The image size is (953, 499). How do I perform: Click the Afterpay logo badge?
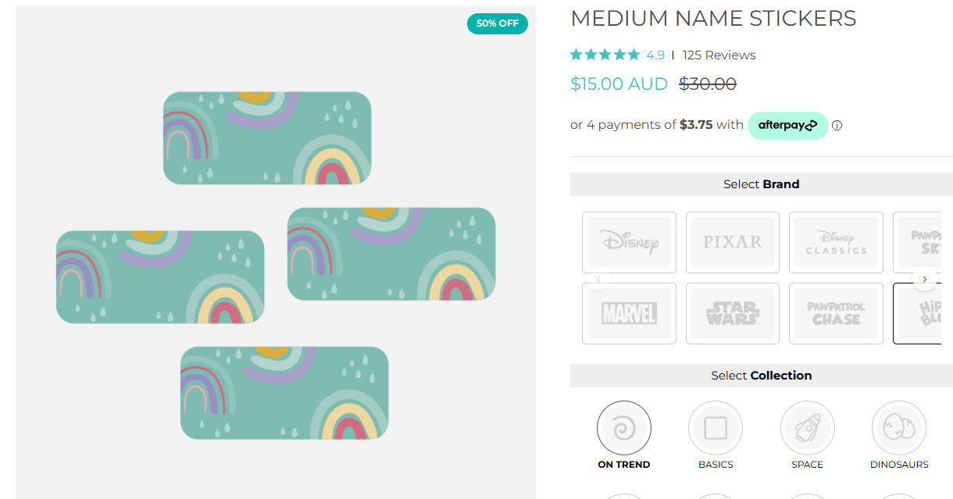(787, 125)
